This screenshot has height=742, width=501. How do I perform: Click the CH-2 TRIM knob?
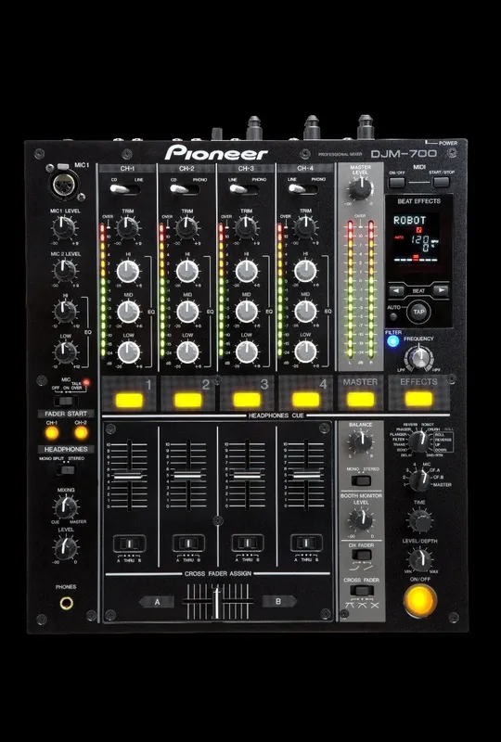pos(187,228)
